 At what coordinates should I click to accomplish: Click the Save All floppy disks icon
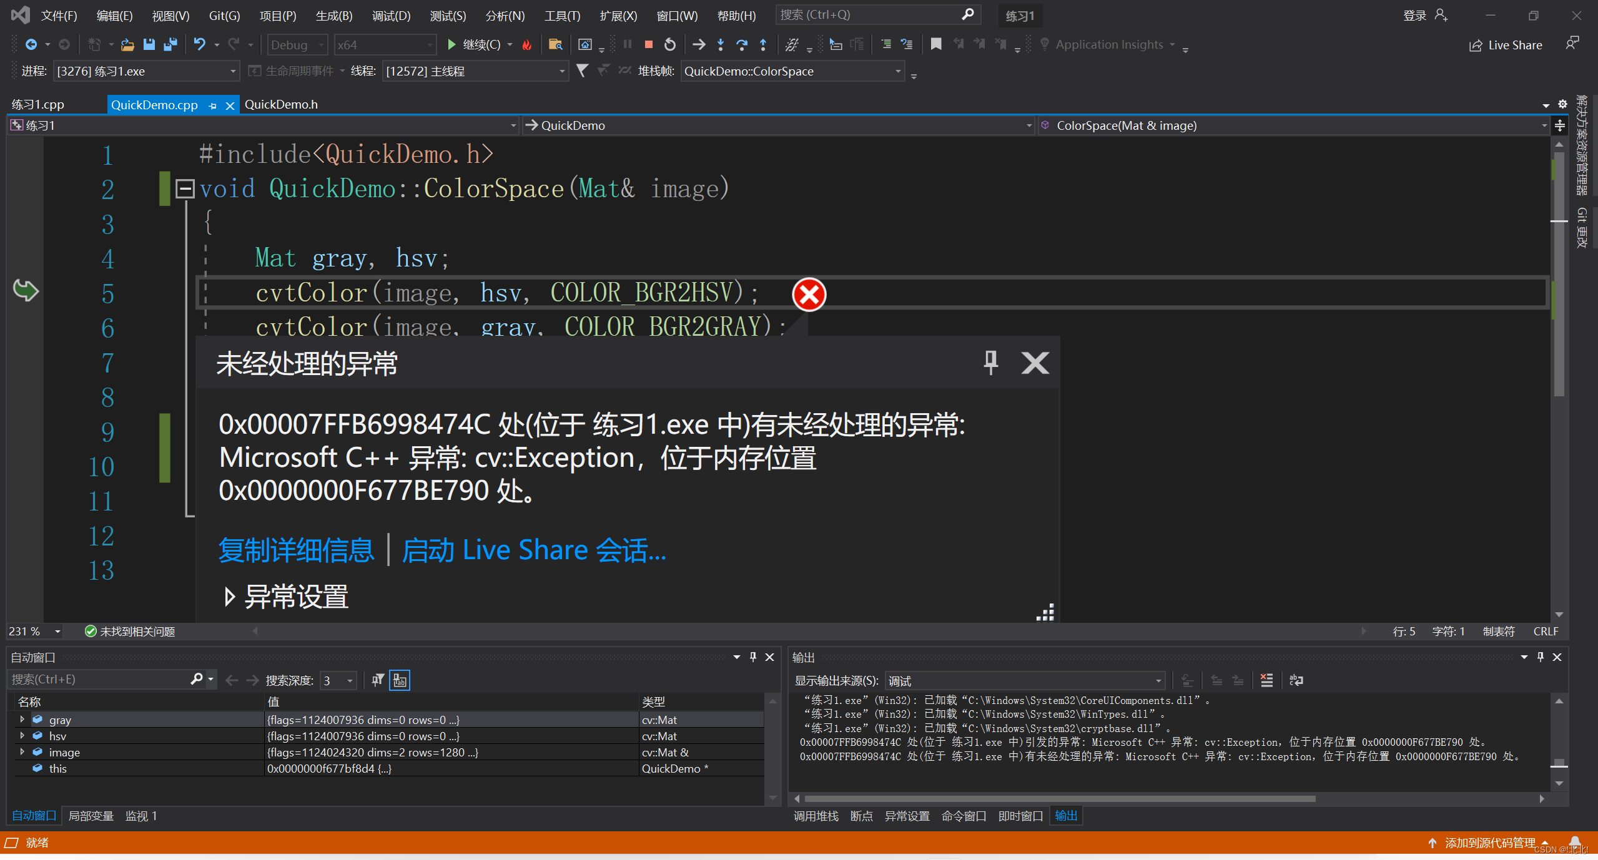(170, 45)
